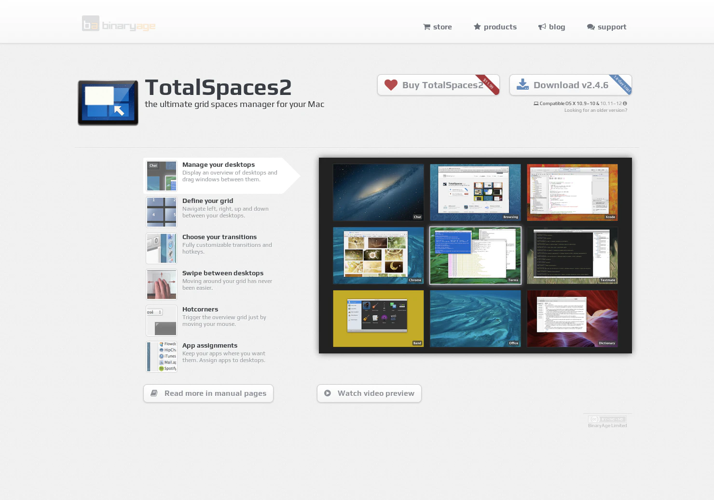This screenshot has height=500, width=714.
Task: Select the Swipe between desktops thumbnail icon
Action: (x=162, y=284)
